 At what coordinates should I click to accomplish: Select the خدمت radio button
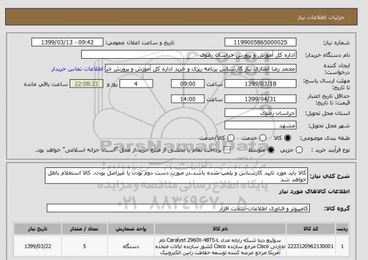tap(263, 138)
